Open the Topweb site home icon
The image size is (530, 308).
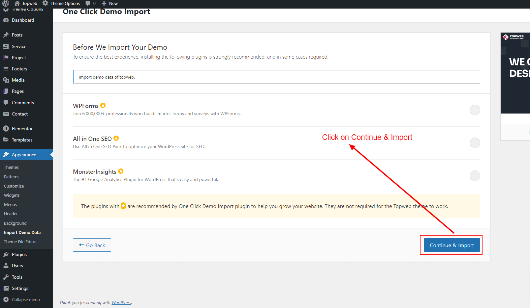pos(17,3)
